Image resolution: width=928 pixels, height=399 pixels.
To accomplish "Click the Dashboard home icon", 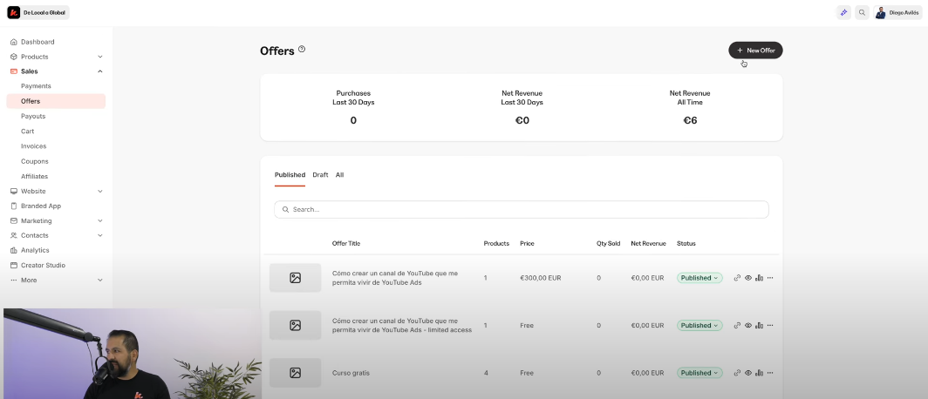I will pyautogui.click(x=14, y=42).
